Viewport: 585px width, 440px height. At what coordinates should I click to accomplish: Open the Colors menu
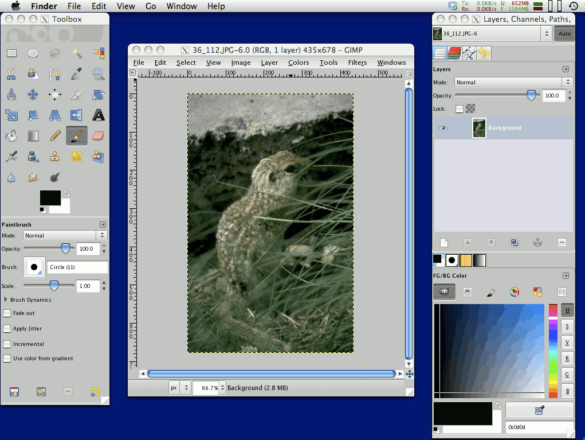pos(298,63)
